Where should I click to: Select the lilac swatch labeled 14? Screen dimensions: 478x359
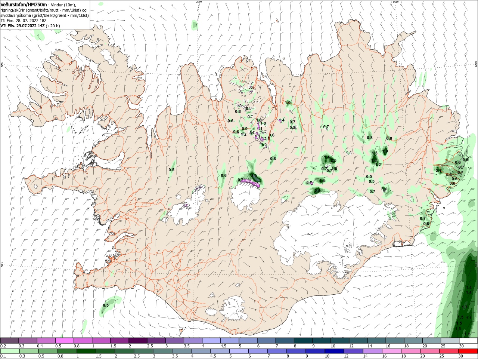coord(372,351)
